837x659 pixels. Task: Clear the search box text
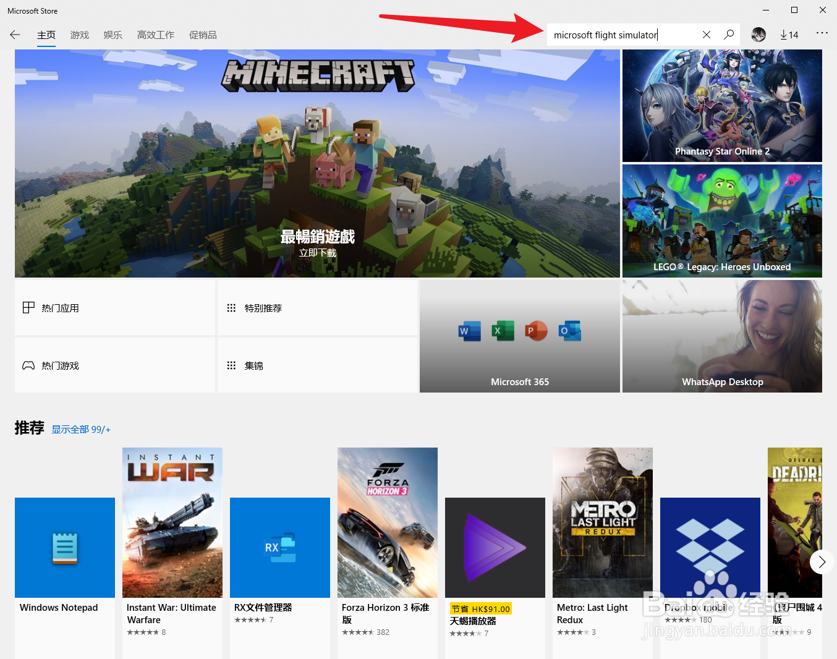tap(707, 35)
